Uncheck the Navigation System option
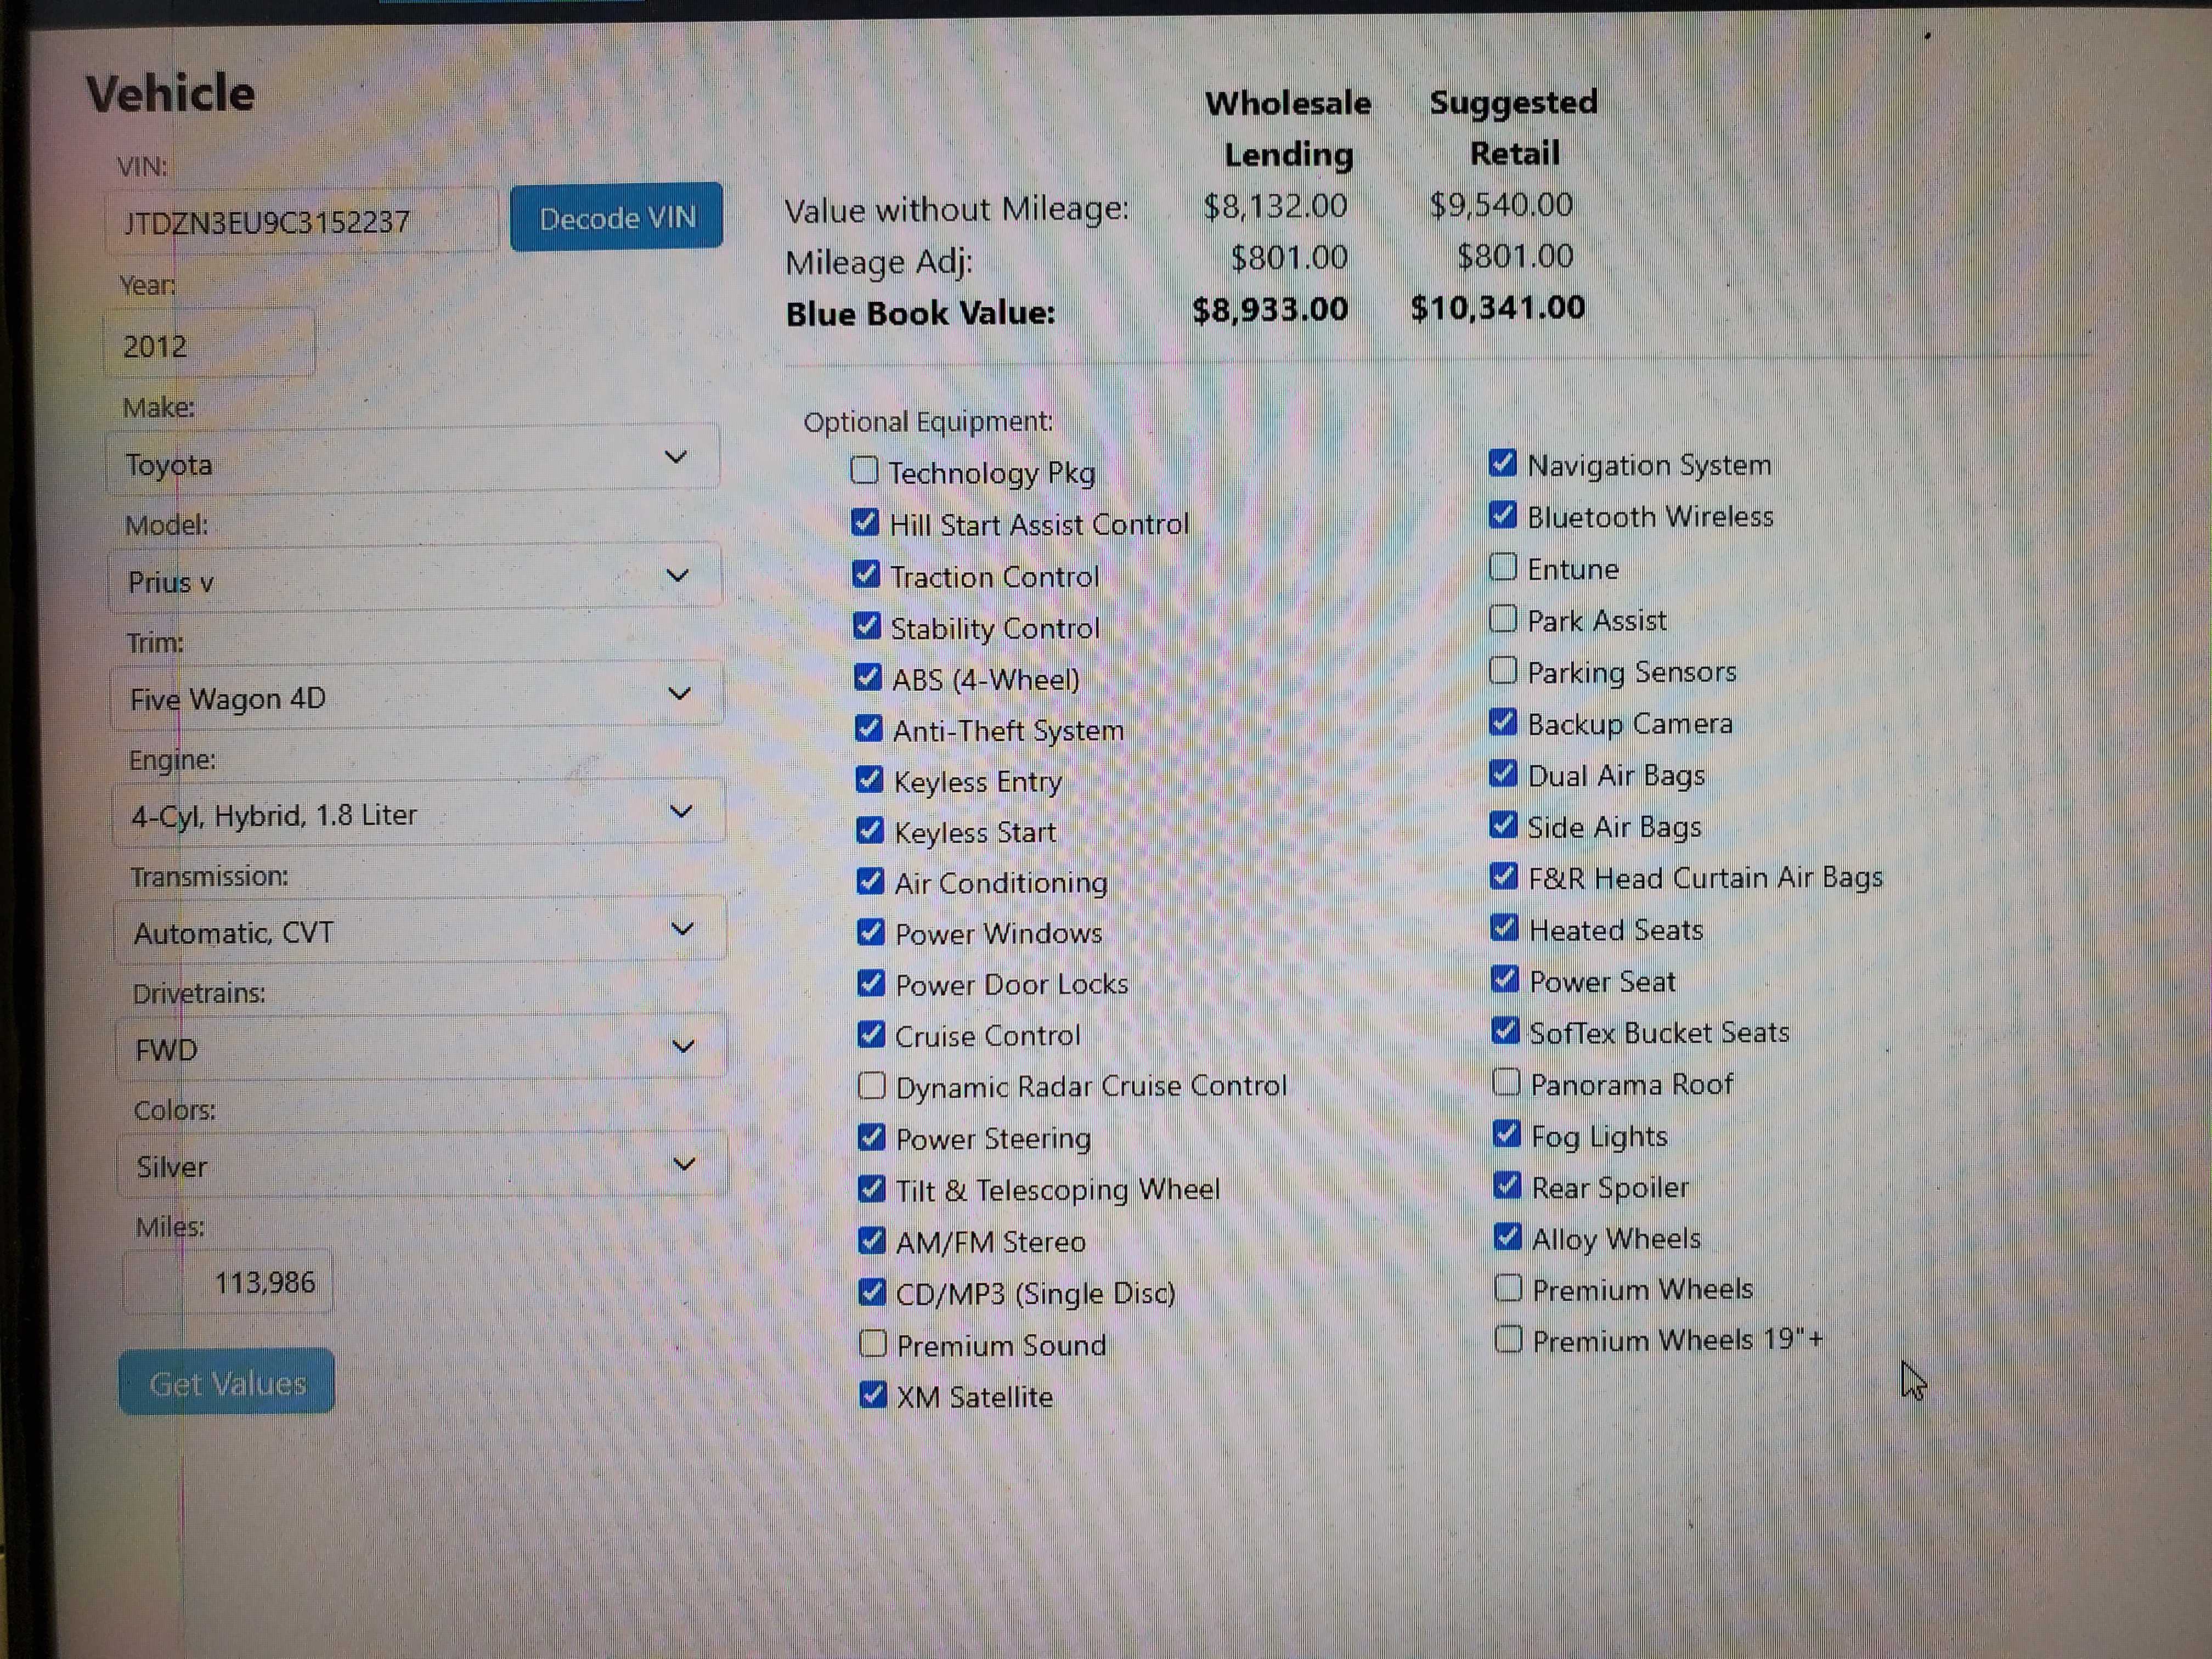The width and height of the screenshot is (2212, 1659). [1502, 463]
